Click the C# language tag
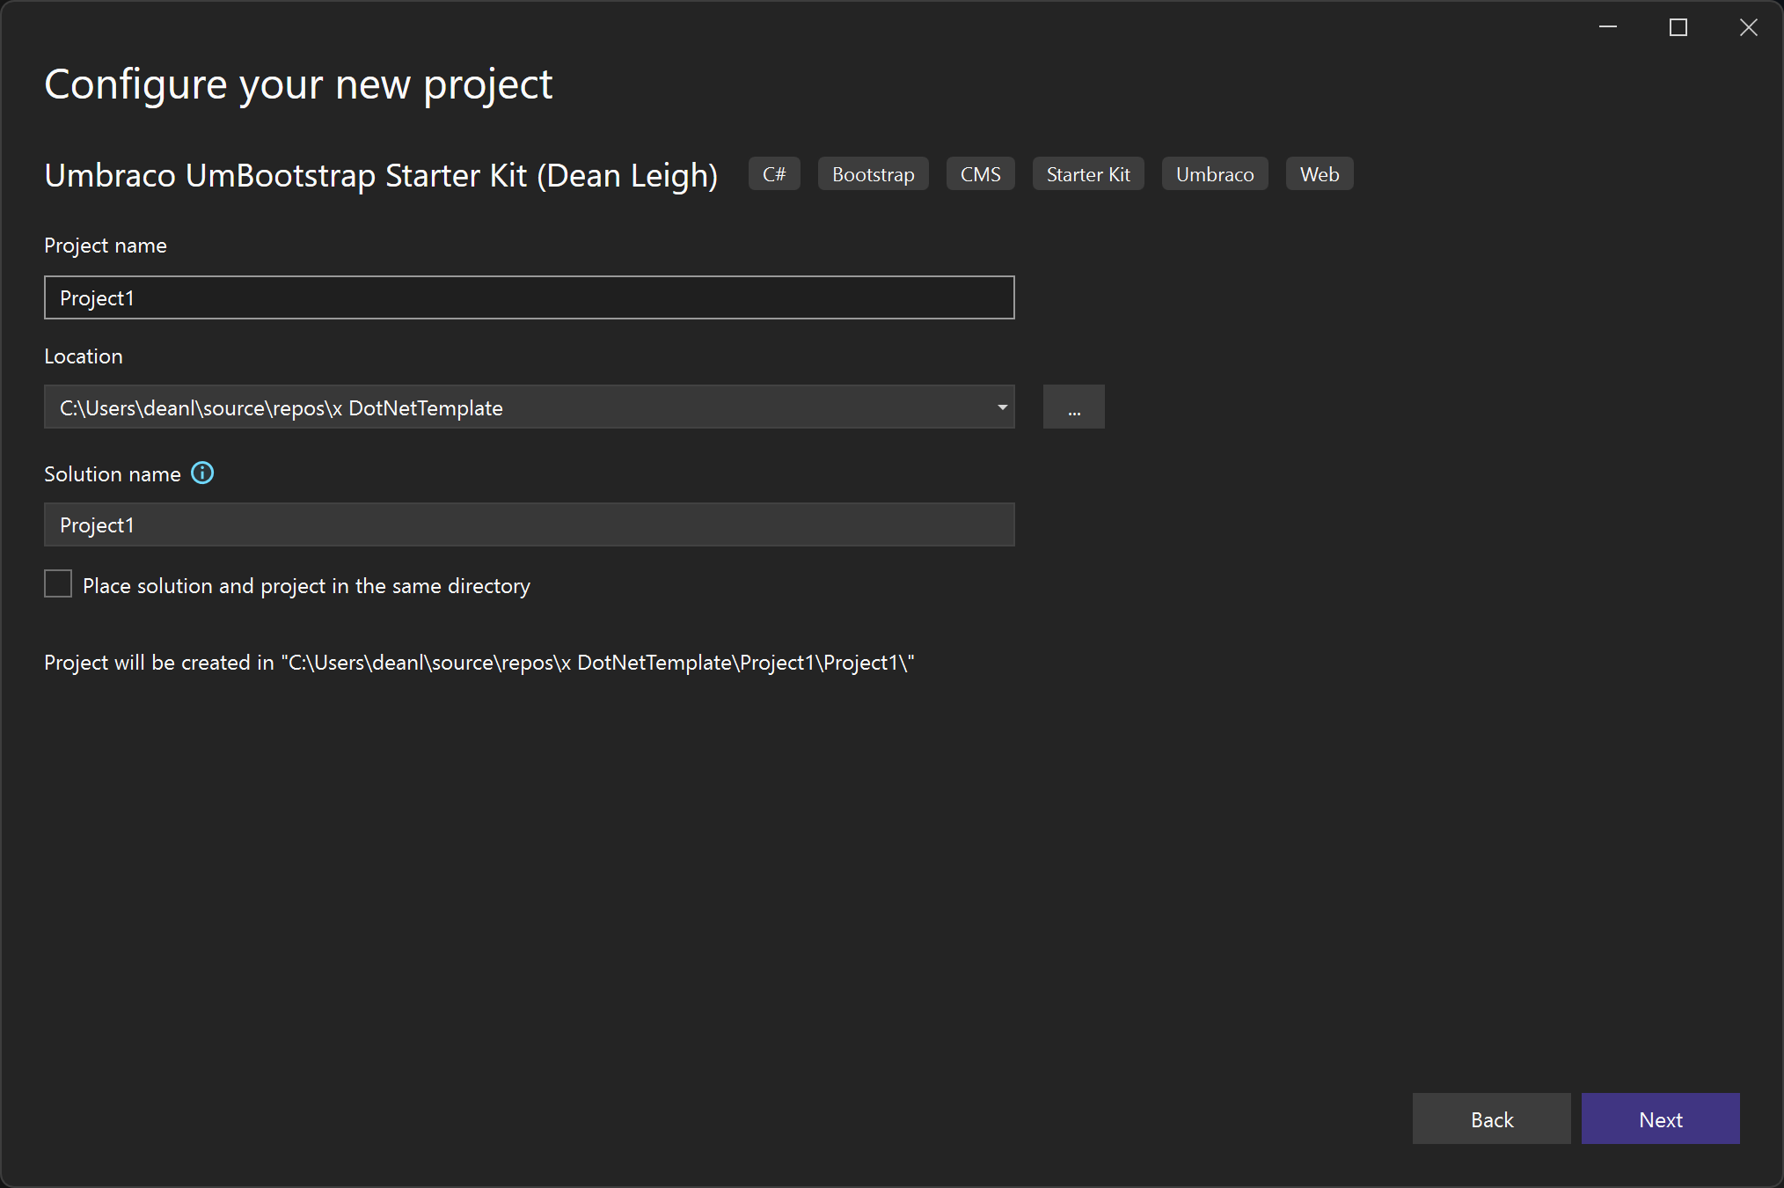1784x1188 pixels. coord(774,174)
